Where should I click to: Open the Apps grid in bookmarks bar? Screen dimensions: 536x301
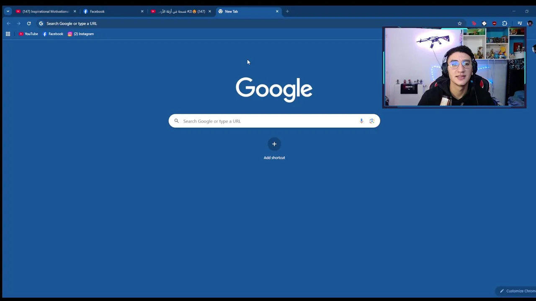8,34
